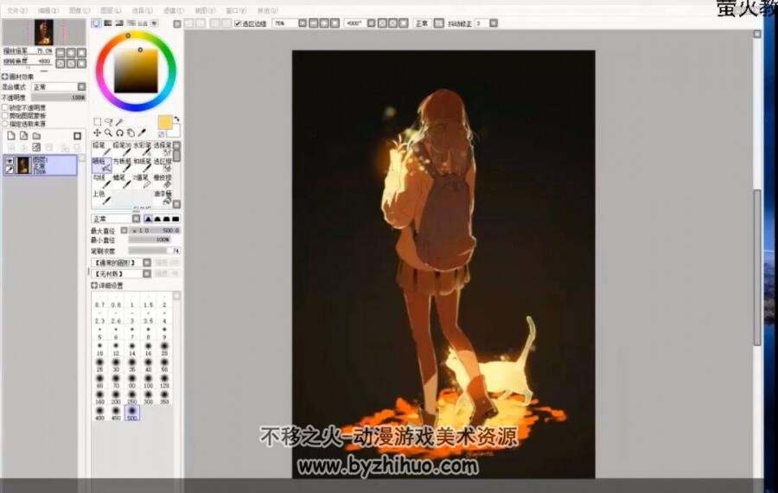Open the 滤镜 Filter menu

point(173,10)
